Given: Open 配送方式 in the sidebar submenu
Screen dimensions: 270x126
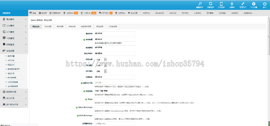Looking at the screenshot, I should [11, 65].
